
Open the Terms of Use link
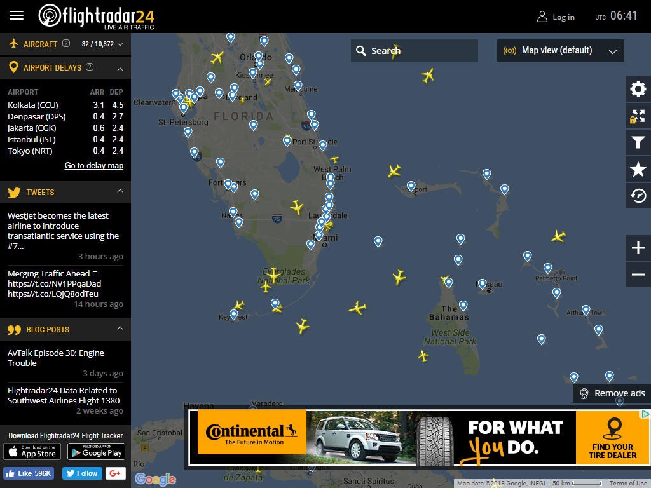[x=628, y=484]
